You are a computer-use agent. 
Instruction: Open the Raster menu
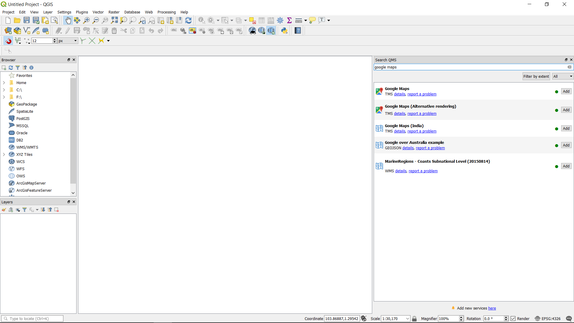tap(114, 12)
